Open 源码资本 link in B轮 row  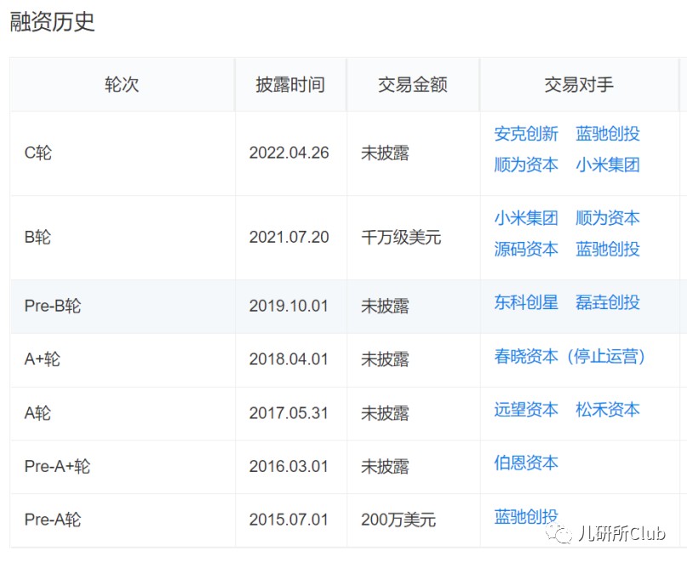pos(526,249)
